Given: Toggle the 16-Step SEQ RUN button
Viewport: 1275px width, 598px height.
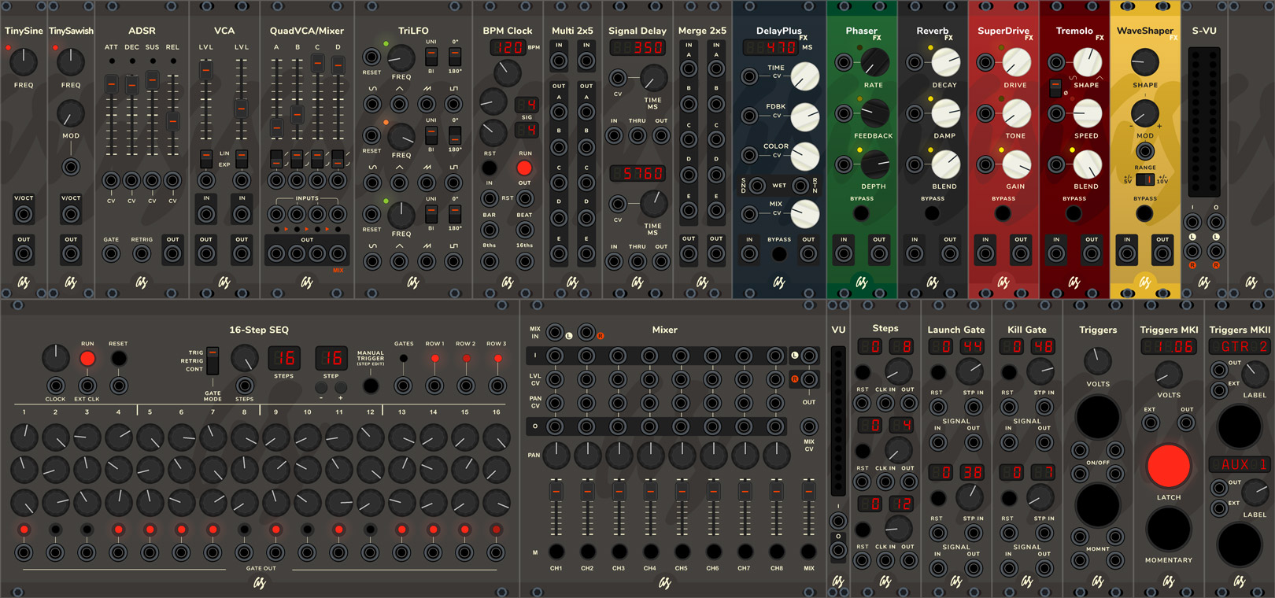Looking at the screenshot, I should [87, 359].
